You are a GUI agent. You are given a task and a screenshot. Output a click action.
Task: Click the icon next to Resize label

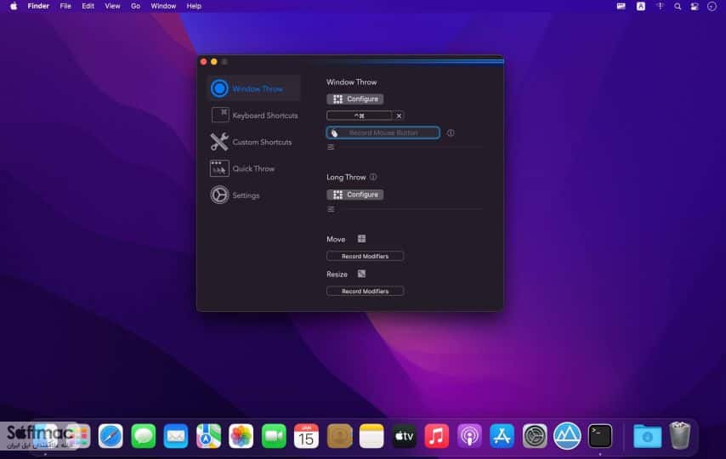pos(361,274)
